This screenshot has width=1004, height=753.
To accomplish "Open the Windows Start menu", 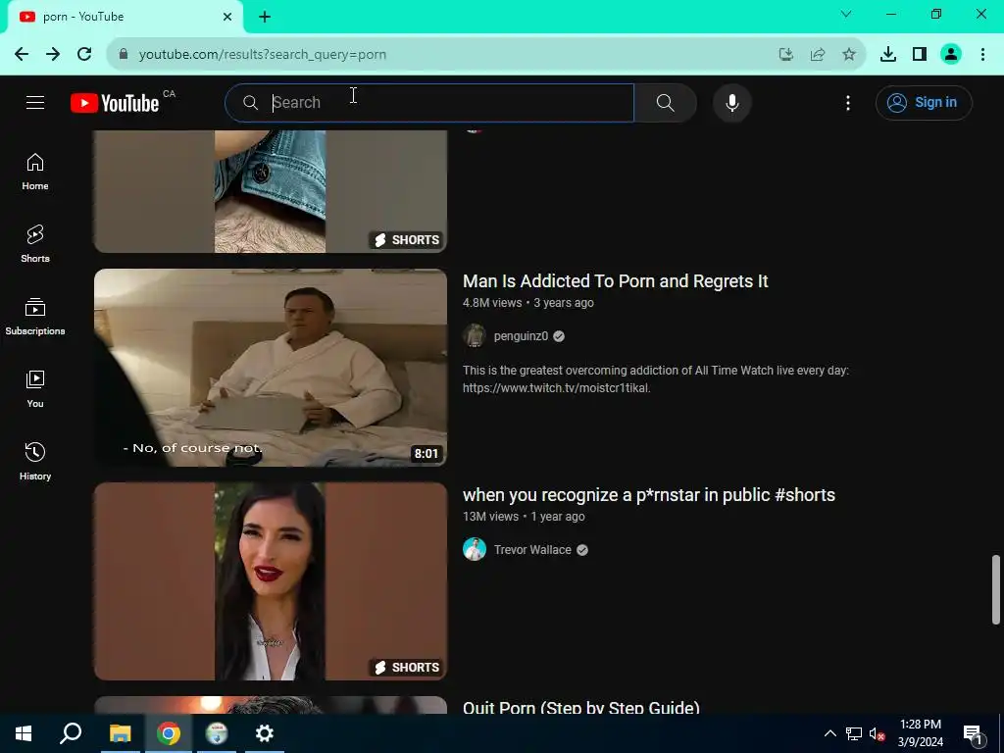I will 24,733.
